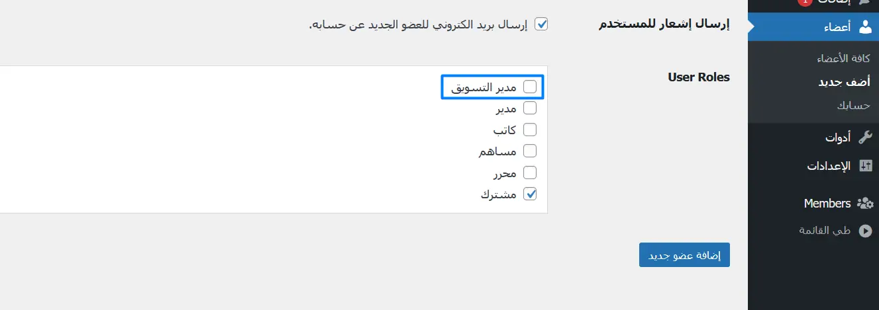Image resolution: width=879 pixels, height=310 pixels.
Task: Click the أدوات tools menu label
Action: [838, 137]
